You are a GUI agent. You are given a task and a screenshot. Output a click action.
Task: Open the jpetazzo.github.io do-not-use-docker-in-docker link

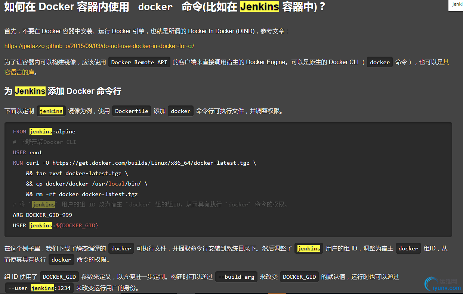[99, 46]
